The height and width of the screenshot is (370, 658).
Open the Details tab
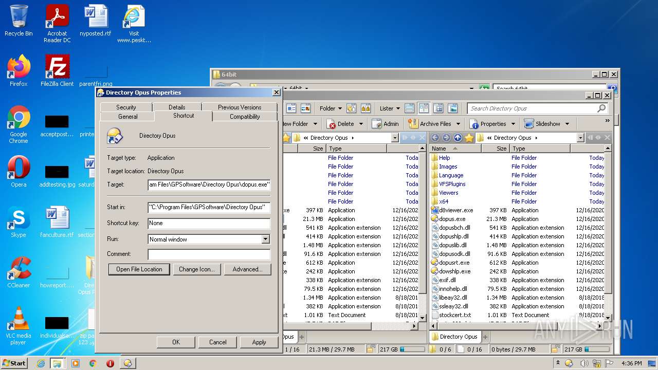click(x=177, y=107)
